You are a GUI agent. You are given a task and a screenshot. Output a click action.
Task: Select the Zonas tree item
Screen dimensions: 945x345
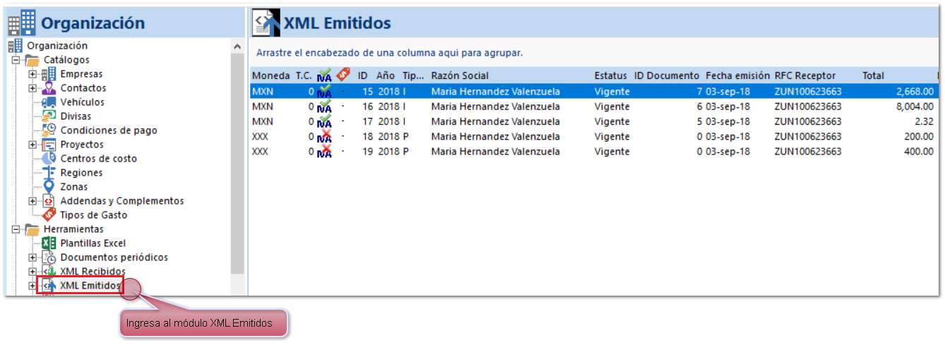coord(74,187)
